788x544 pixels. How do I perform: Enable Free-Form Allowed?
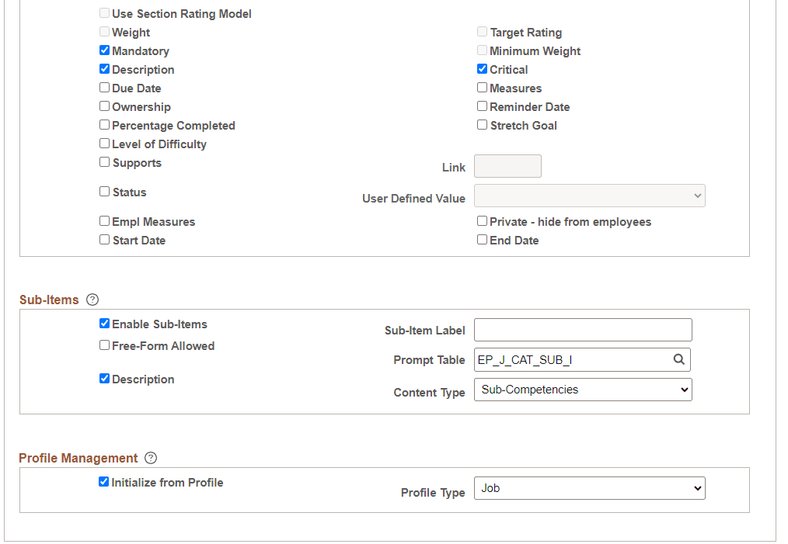click(x=104, y=345)
